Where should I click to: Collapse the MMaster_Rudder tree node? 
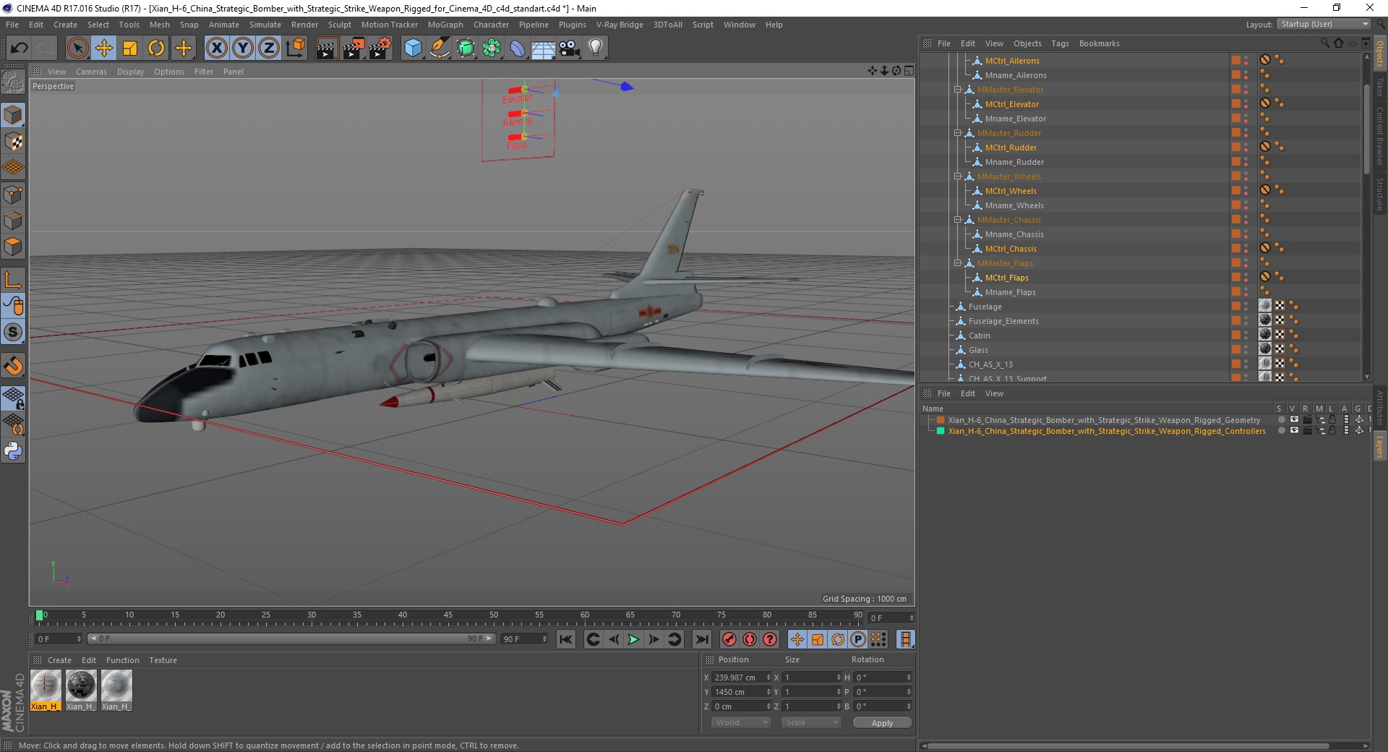957,133
